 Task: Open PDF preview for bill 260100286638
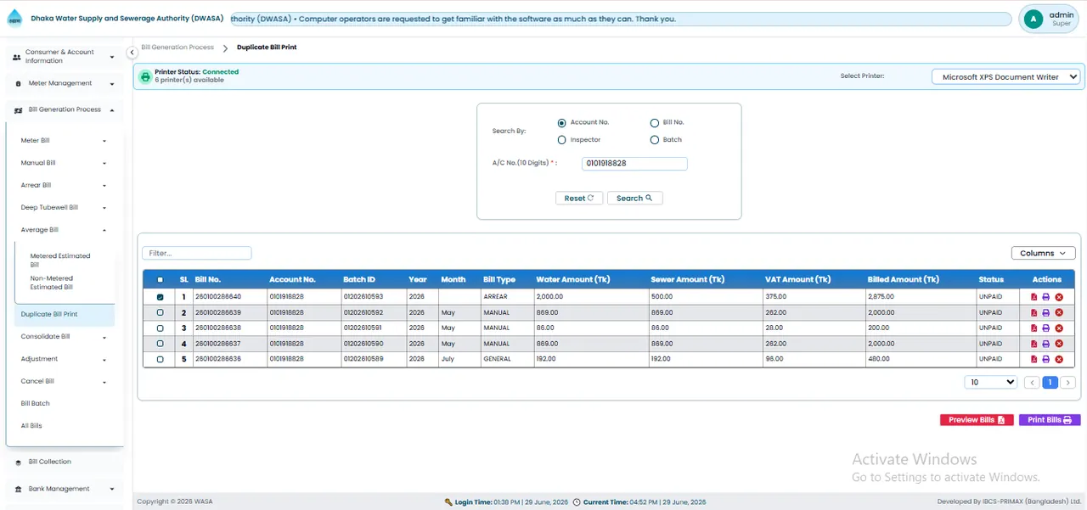coord(1033,328)
